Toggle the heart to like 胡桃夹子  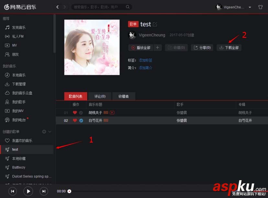click(74, 112)
